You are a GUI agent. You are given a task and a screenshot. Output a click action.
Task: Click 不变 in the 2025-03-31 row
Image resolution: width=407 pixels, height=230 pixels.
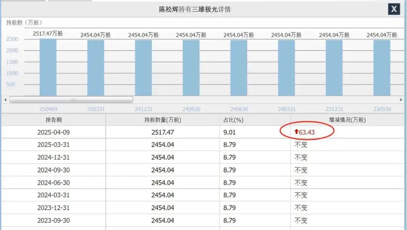point(301,145)
